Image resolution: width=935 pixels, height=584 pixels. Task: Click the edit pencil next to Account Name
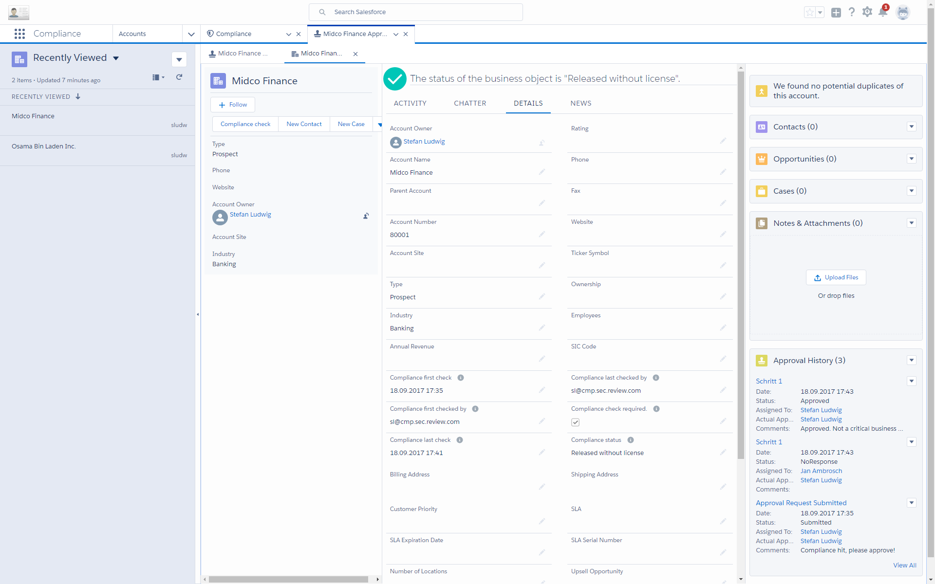542,171
